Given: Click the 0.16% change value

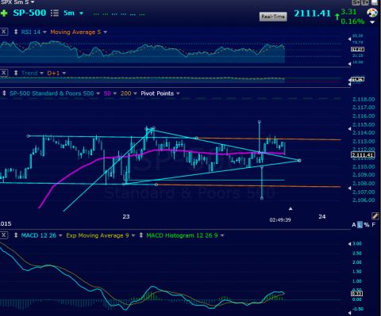Looking at the screenshot, I should tap(352, 21).
